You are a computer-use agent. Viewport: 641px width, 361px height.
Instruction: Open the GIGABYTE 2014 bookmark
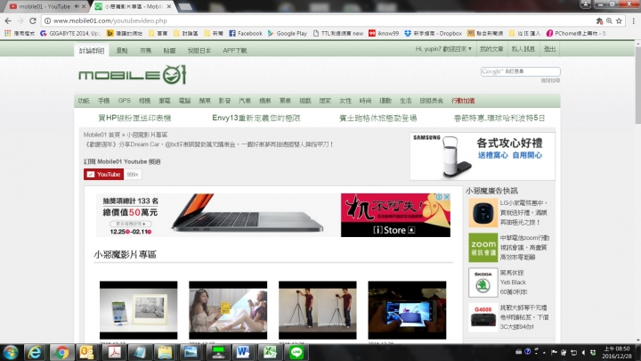(70, 33)
